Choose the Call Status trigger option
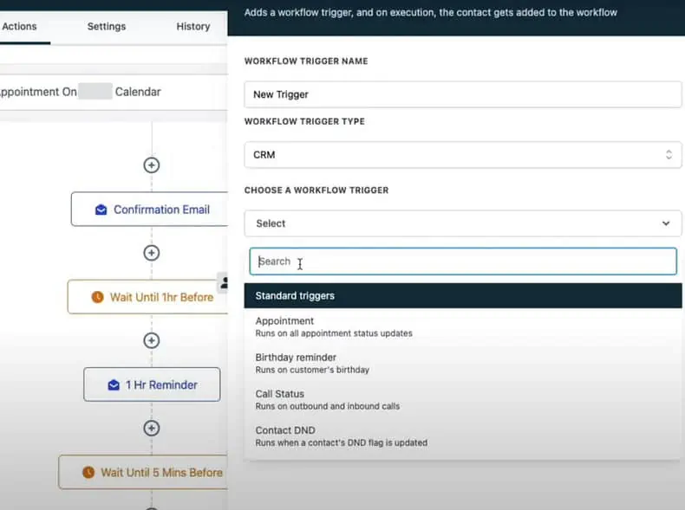This screenshot has height=510, width=685. (x=463, y=400)
